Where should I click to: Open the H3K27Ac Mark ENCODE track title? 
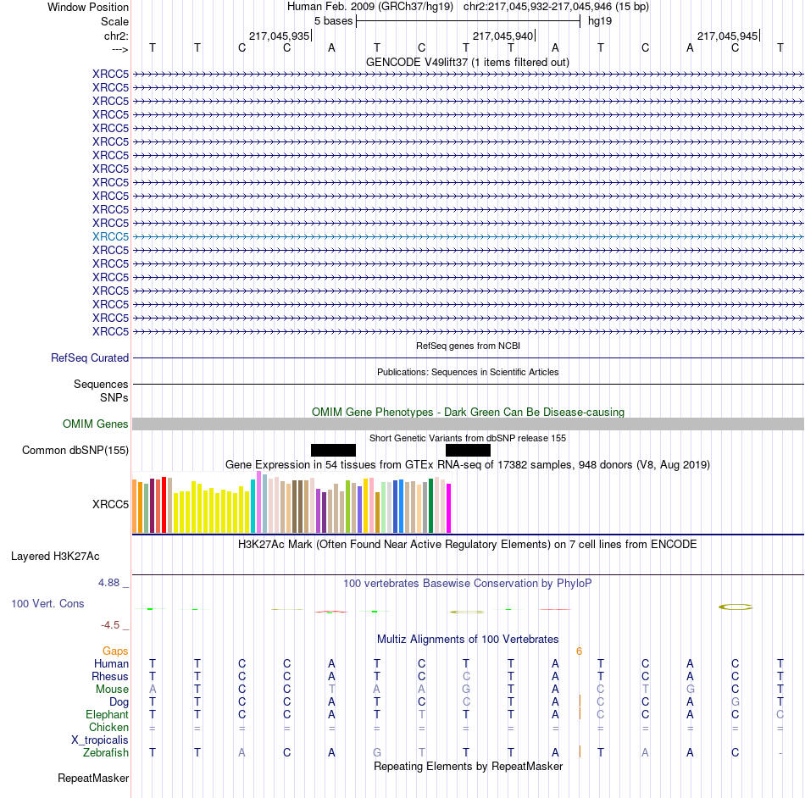tap(468, 544)
